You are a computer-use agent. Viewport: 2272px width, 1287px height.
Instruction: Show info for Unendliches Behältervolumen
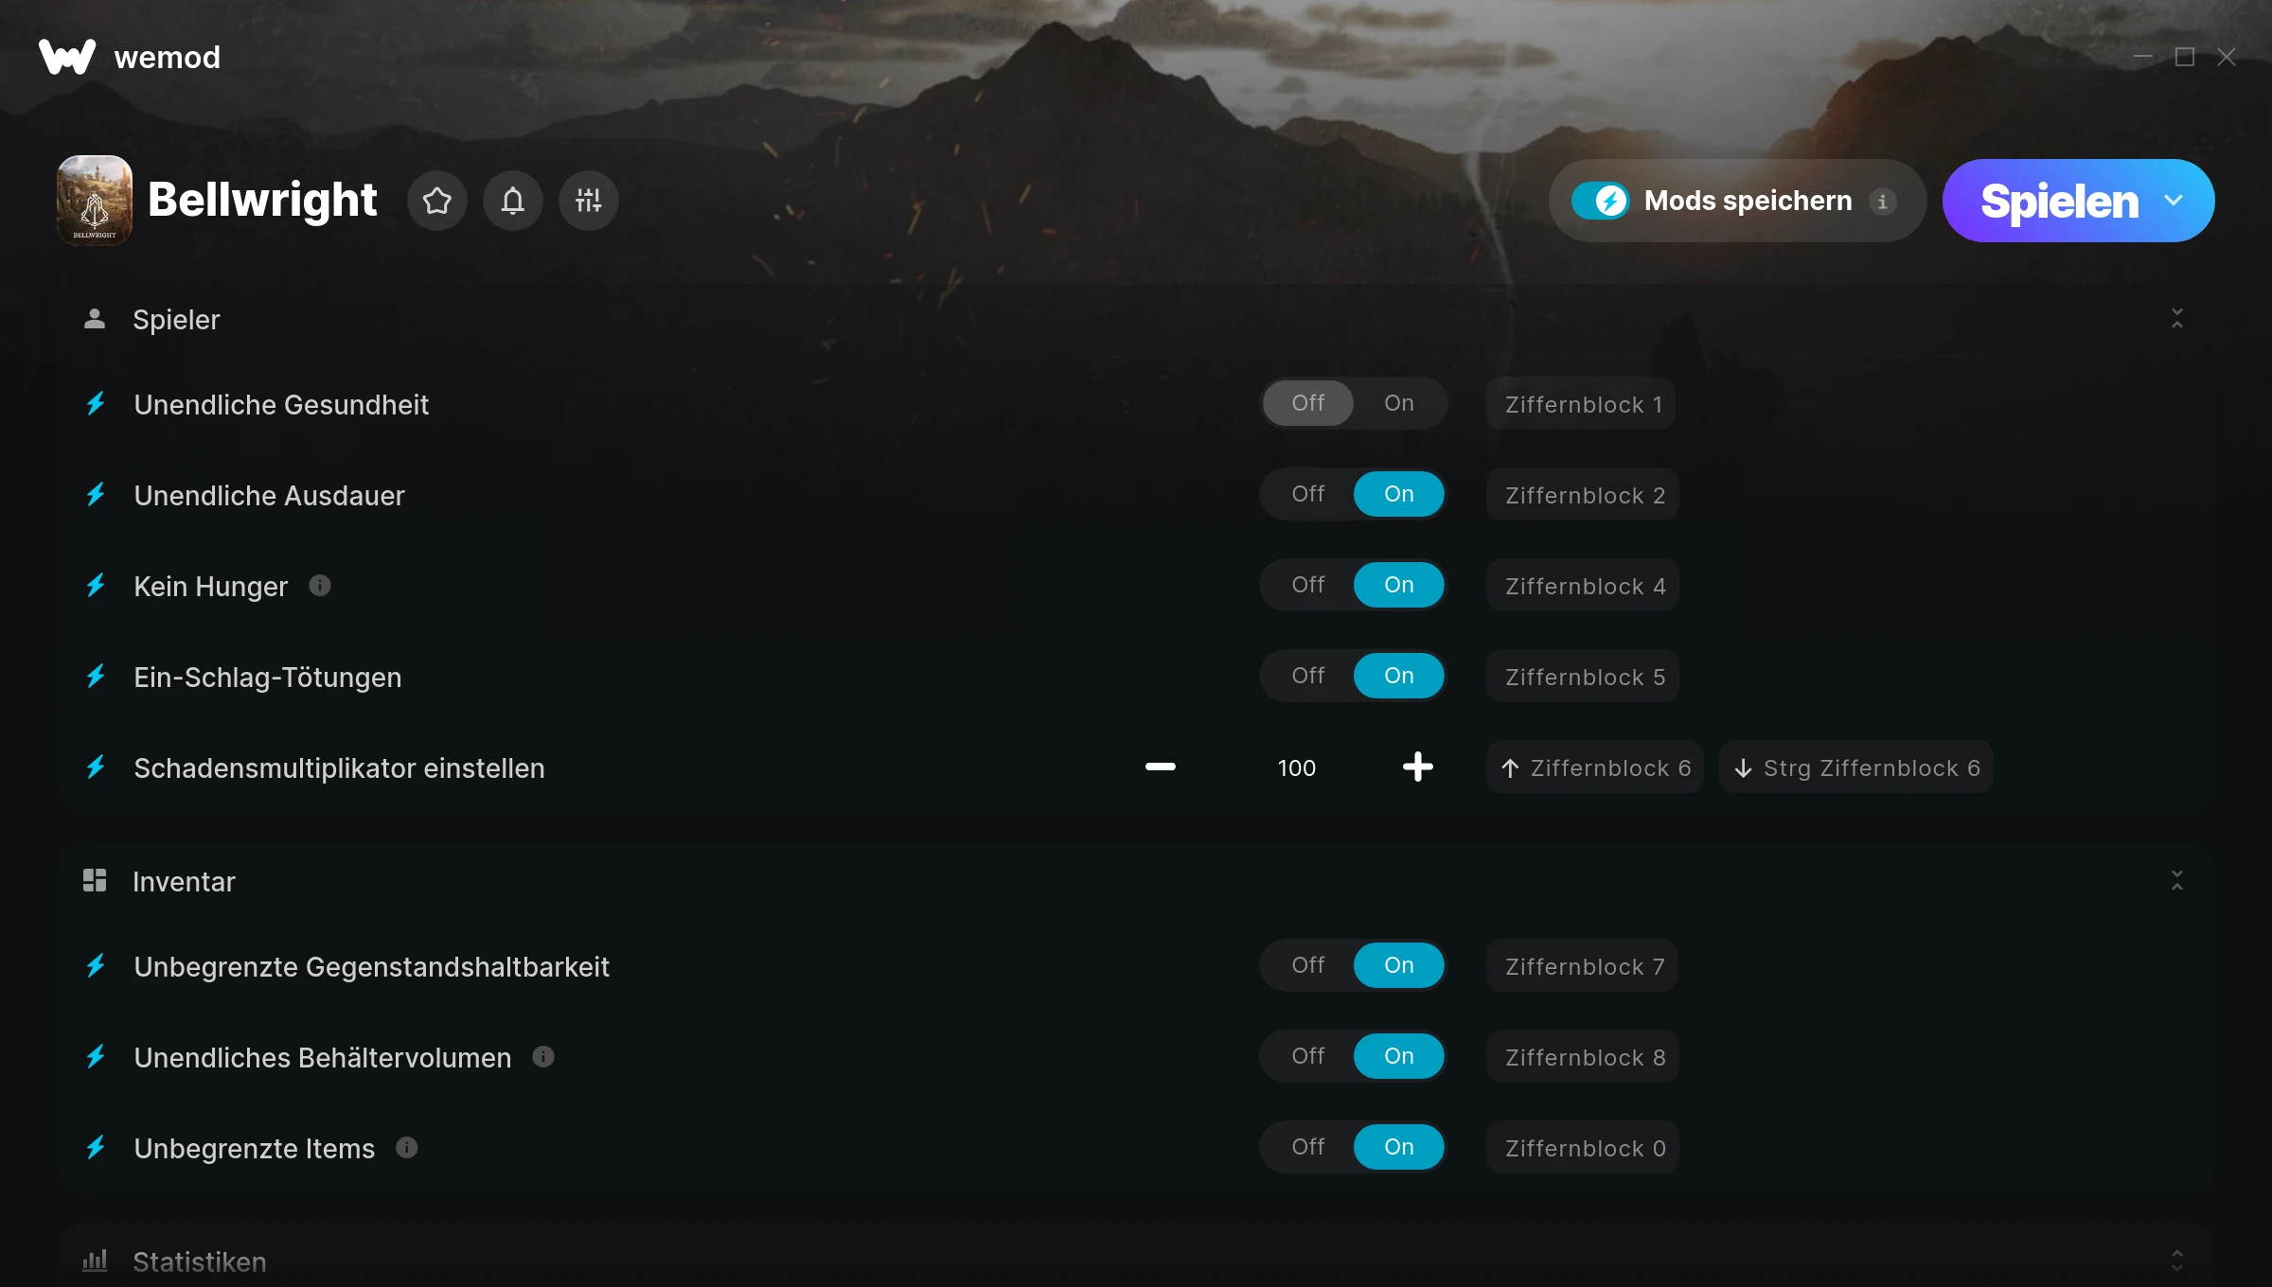[x=543, y=1056]
